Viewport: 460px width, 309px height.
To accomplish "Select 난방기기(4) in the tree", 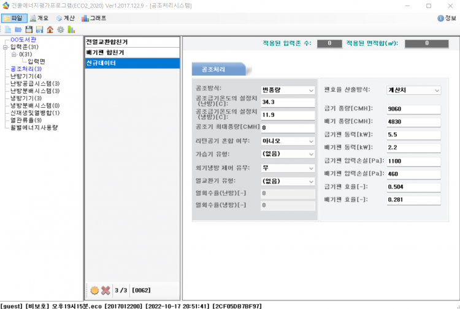I will (x=26, y=76).
